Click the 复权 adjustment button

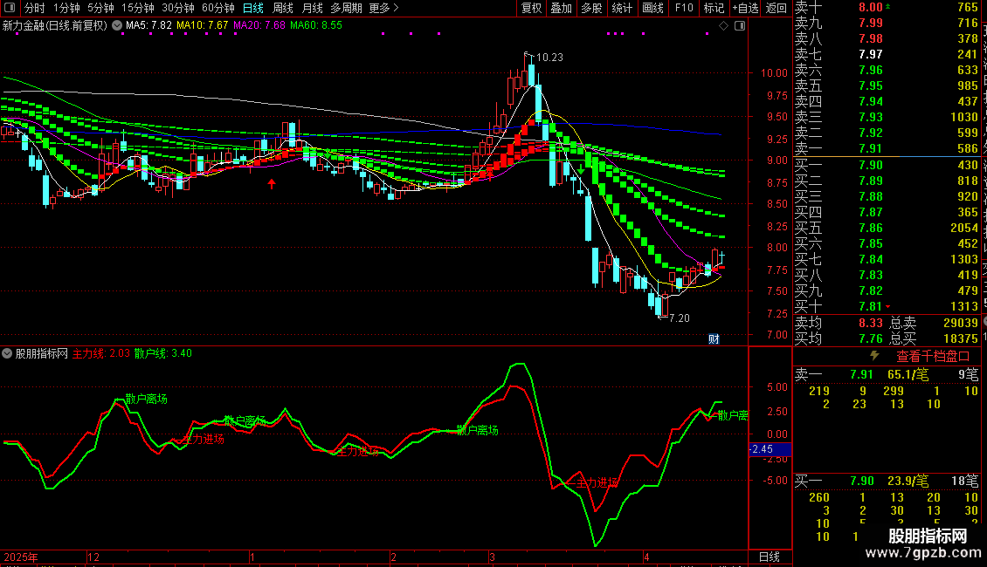(x=531, y=8)
